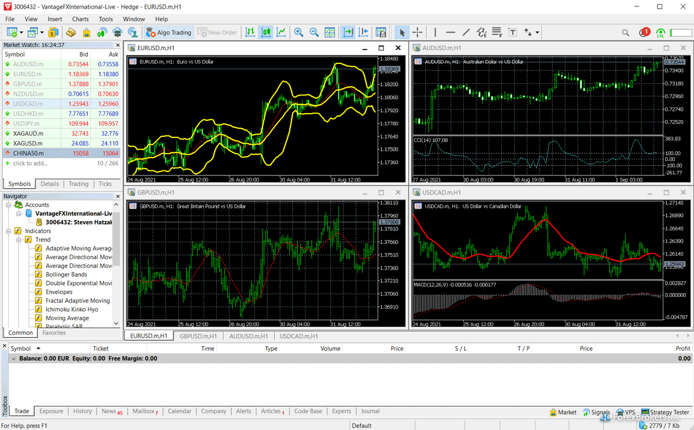
Task: Select the cursor arrow tool
Action: pos(402,32)
